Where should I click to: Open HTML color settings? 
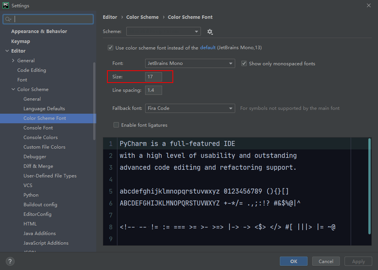click(x=30, y=224)
